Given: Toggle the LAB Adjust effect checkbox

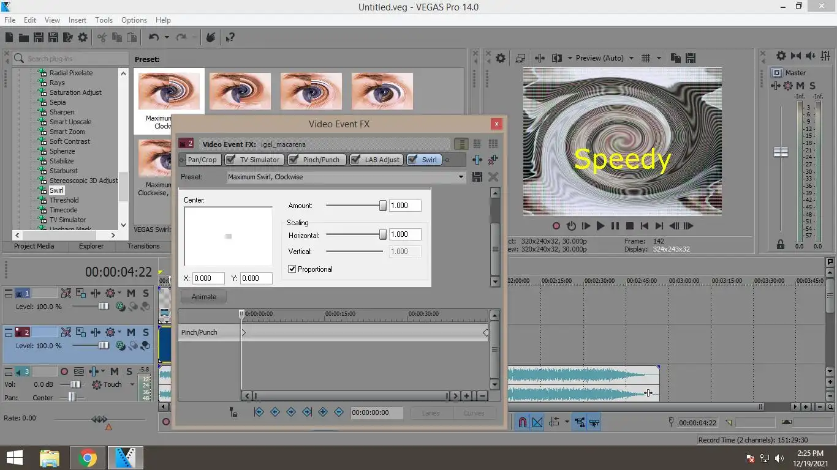Looking at the screenshot, I should [x=356, y=160].
